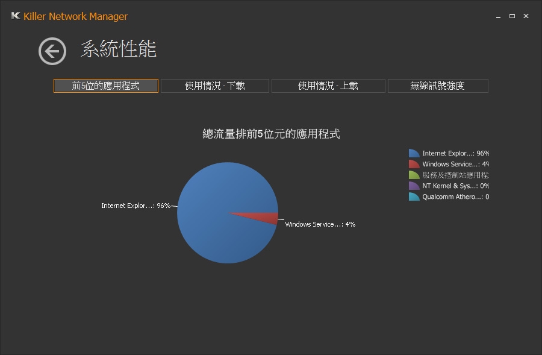Image resolution: width=542 pixels, height=355 pixels.
Task: Click the 'Killer Network Manager' window title
Action: click(76, 16)
